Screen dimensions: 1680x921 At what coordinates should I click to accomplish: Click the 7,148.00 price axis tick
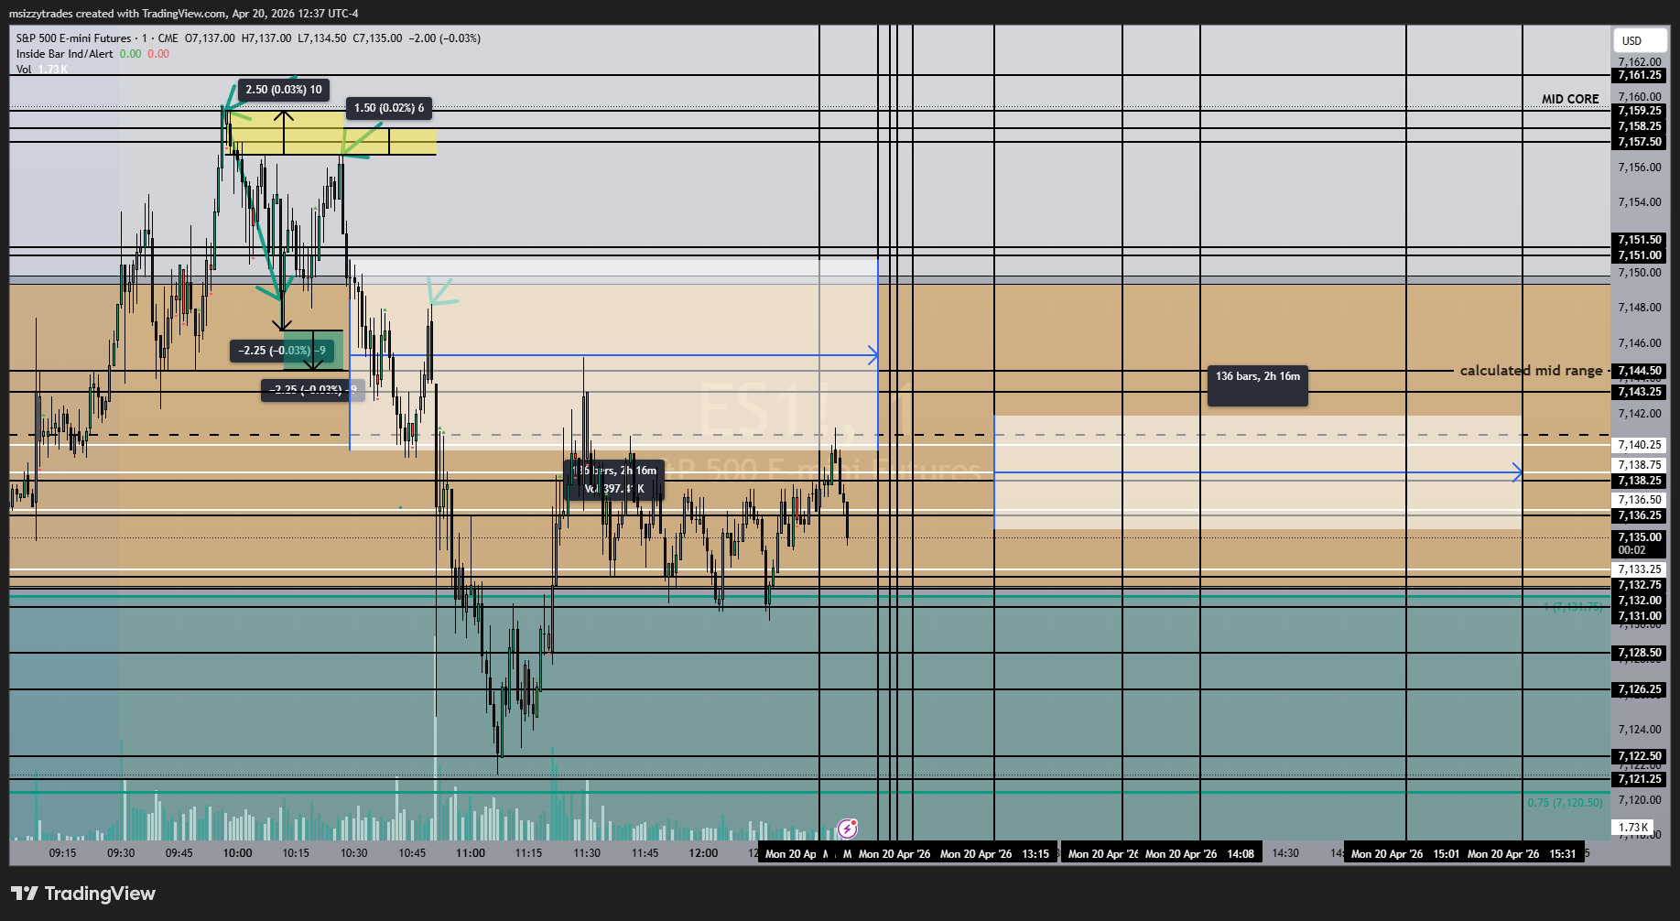1640,308
